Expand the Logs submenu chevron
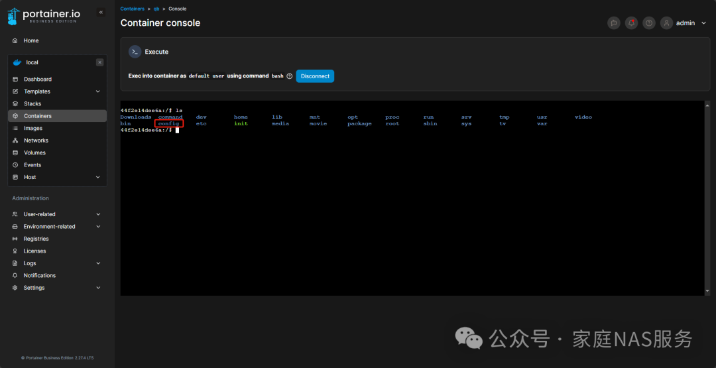 [x=98, y=263]
